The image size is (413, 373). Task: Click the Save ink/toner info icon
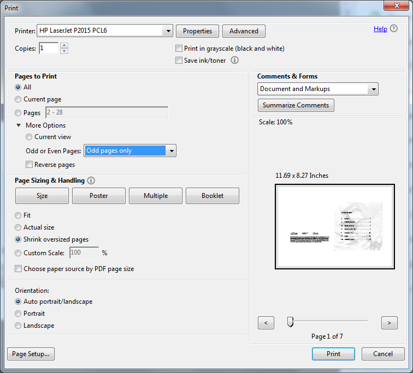pyautogui.click(x=235, y=60)
